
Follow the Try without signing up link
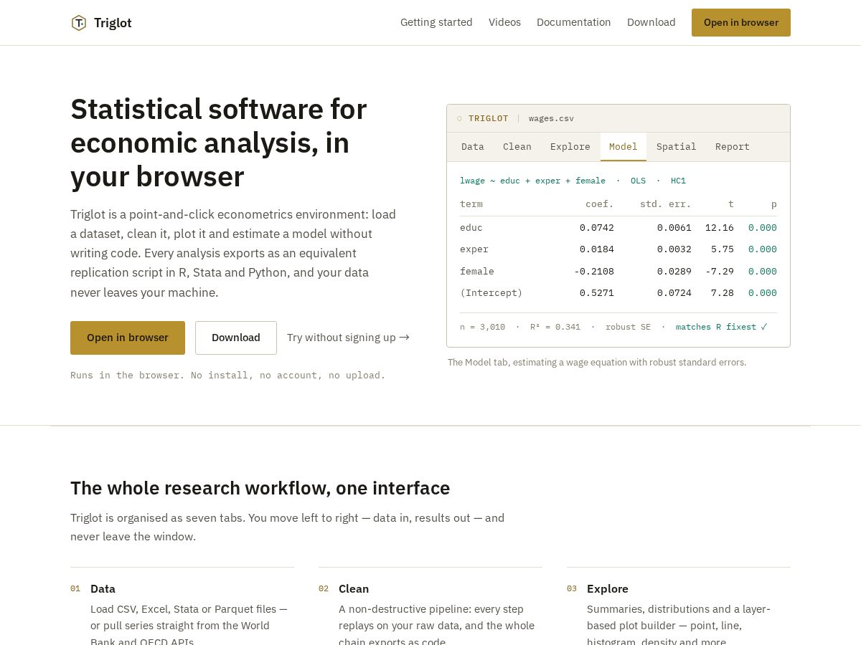pos(348,338)
